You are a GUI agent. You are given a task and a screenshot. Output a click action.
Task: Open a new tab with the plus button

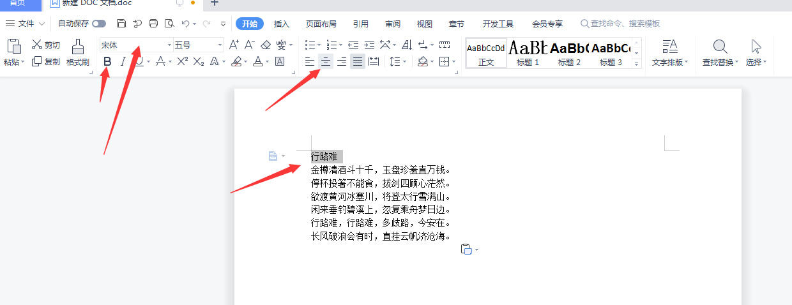(214, 3)
